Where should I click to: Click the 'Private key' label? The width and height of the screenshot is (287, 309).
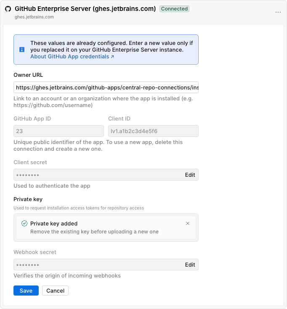[28, 199]
